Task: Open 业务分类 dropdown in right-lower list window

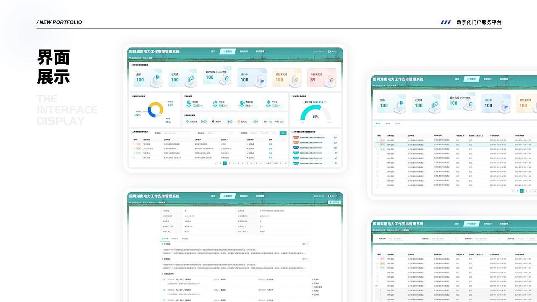Action: point(444,239)
